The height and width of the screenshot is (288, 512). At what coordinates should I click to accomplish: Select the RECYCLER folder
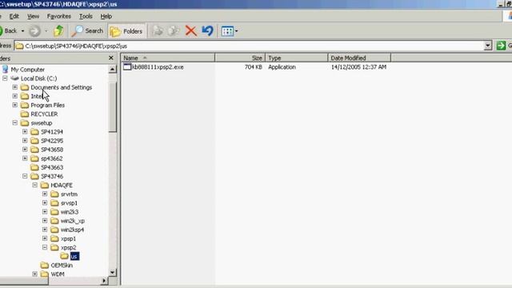tap(44, 114)
